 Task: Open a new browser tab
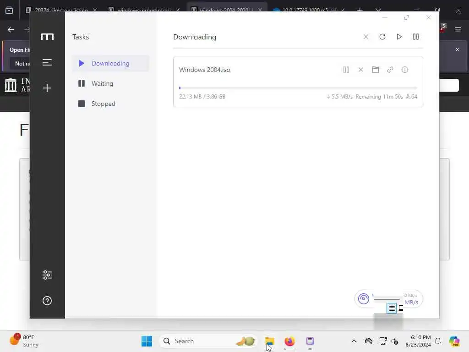pyautogui.click(x=360, y=10)
